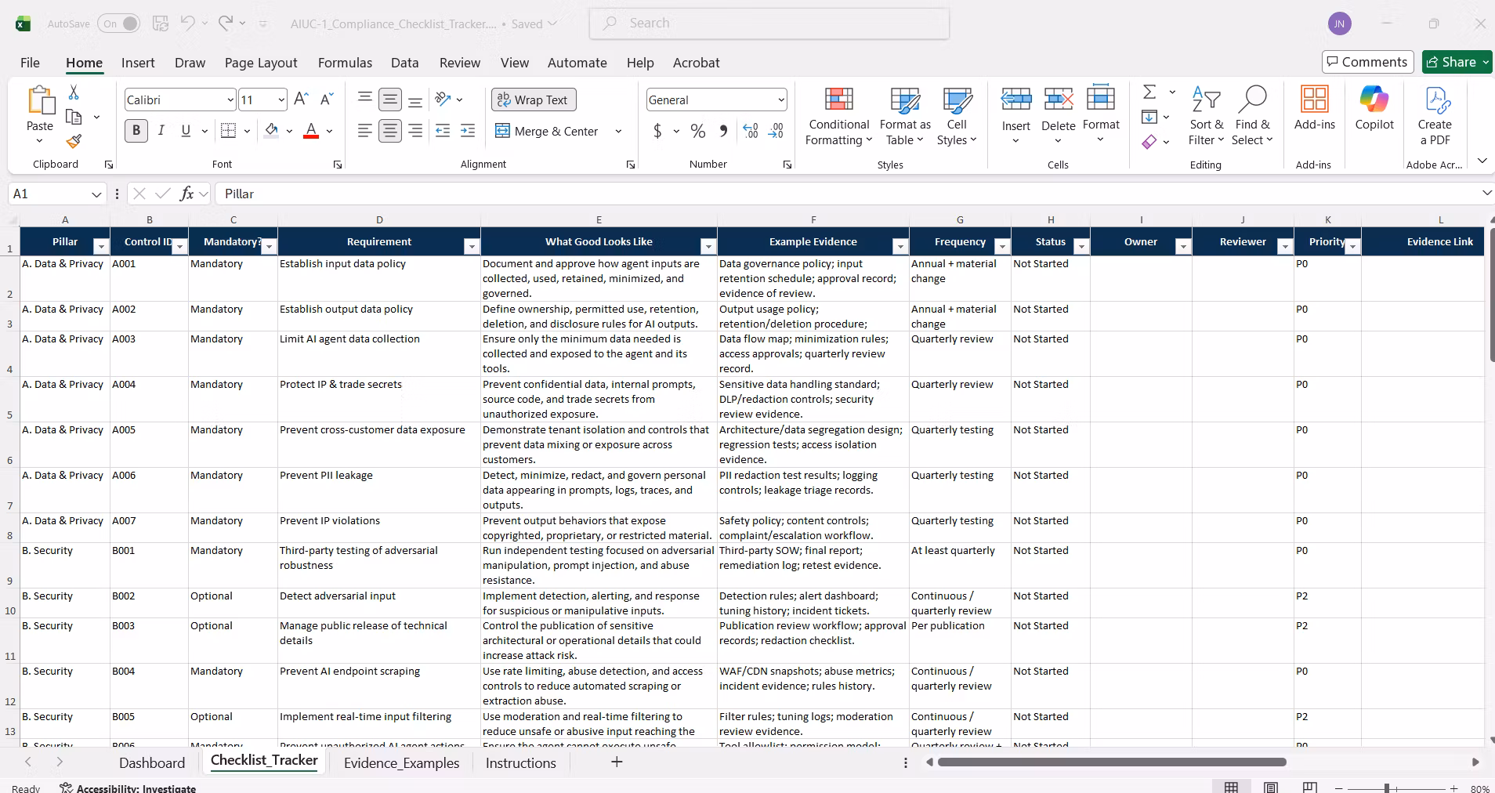Open the Insert ribbon tab

point(138,63)
